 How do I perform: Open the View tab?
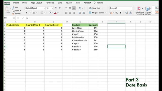(x=78, y=3)
